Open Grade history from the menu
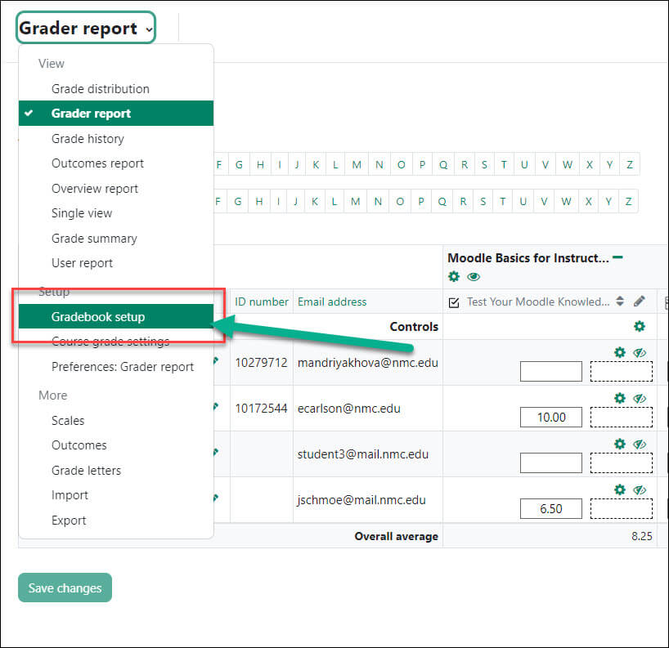669x648 pixels. 88,139
